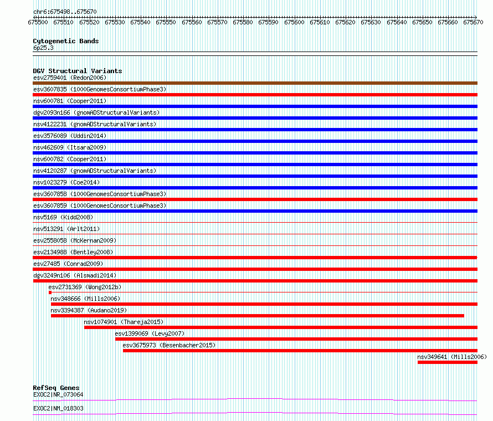Open variant nsv4122231 (gnomADStructuralVariants)
493x421 pixels.
pos(95,124)
